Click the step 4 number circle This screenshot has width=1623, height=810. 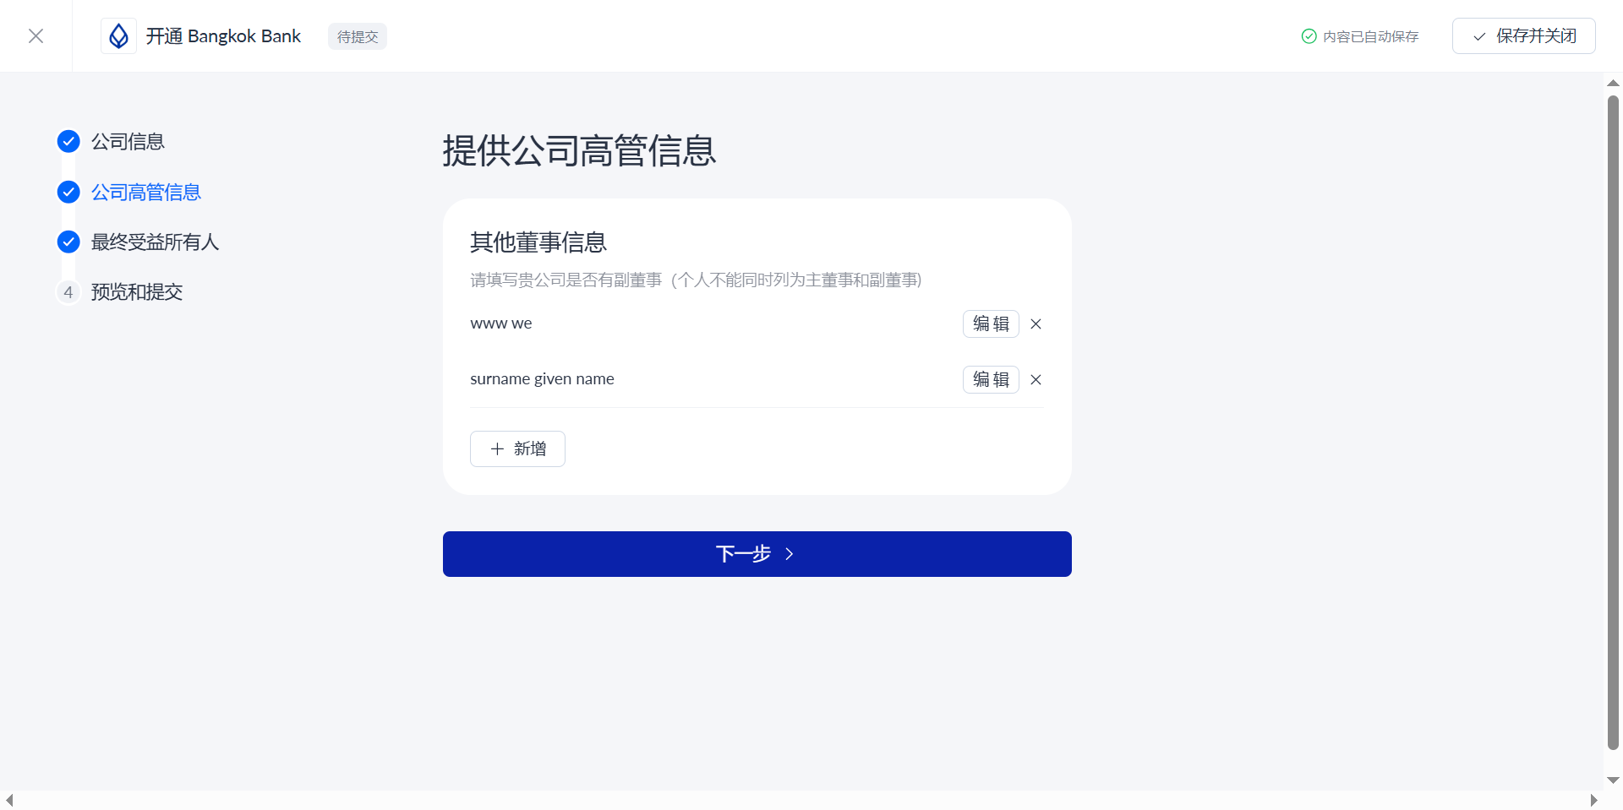(x=68, y=291)
